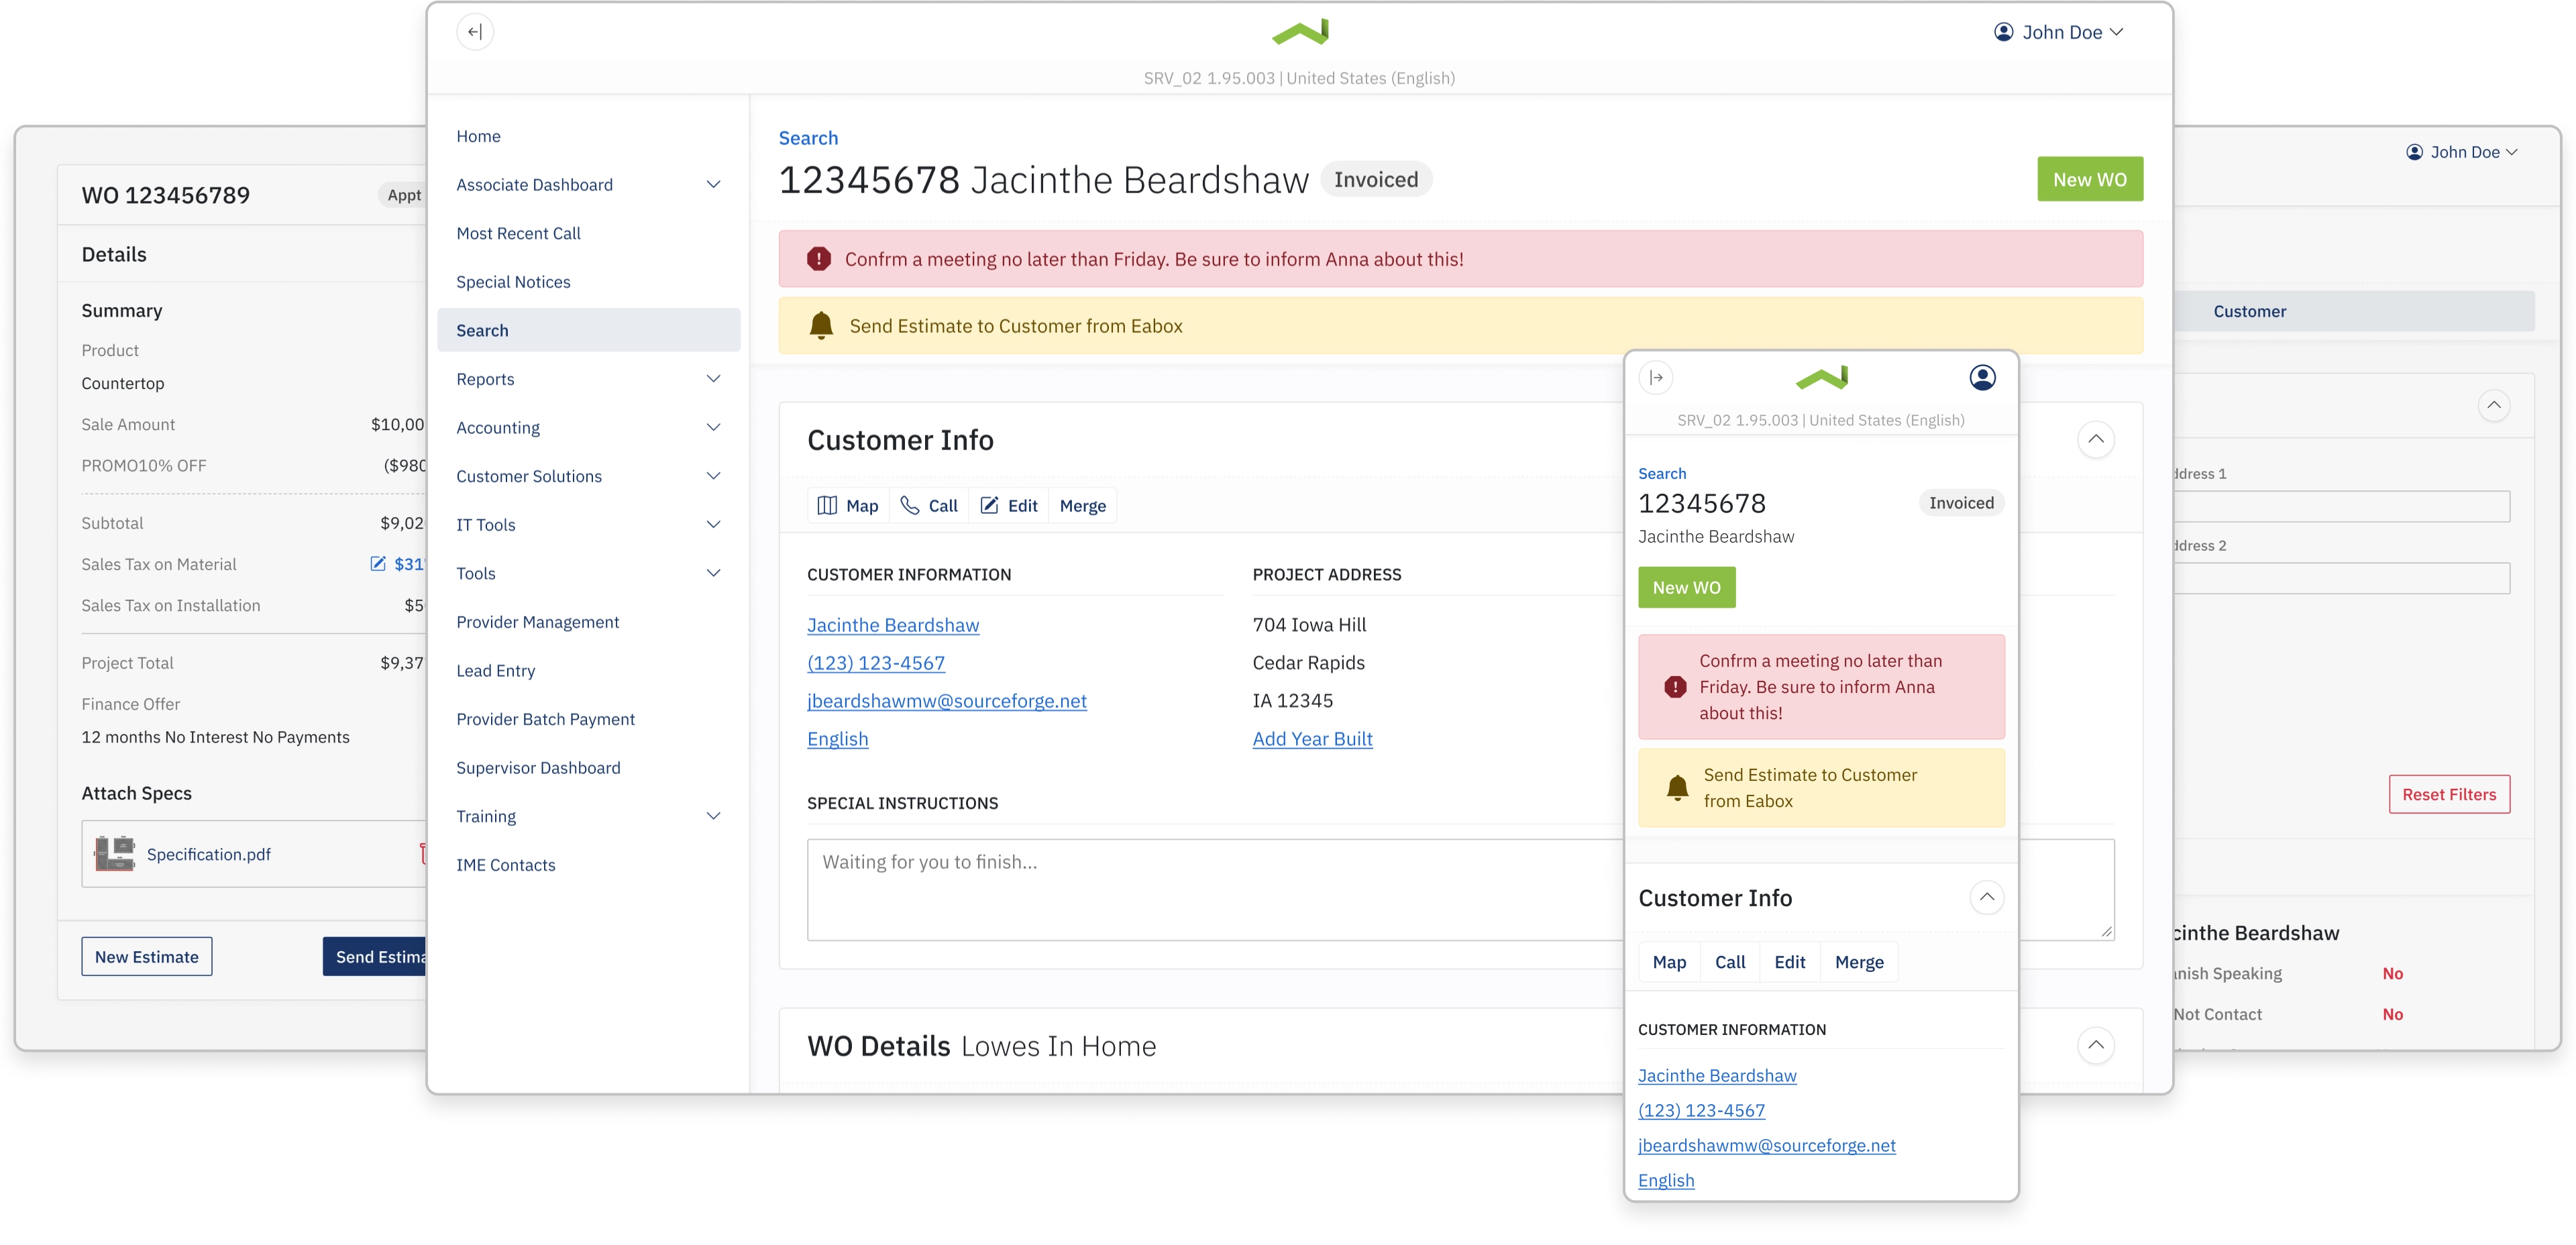
Task: Click the Reset Filters button
Action: (x=2449, y=795)
